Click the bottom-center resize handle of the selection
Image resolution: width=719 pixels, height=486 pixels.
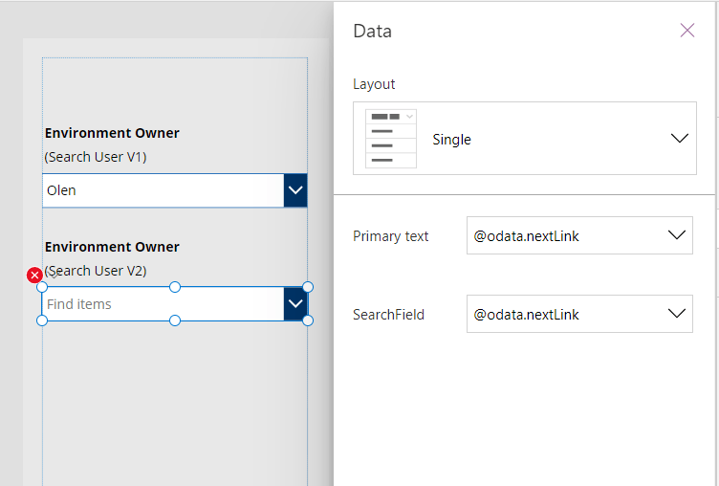(x=175, y=320)
